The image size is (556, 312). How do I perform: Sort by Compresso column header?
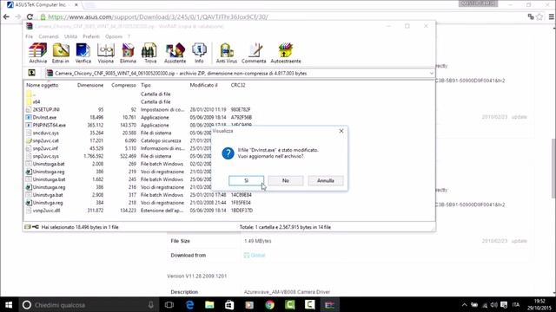tap(123, 85)
